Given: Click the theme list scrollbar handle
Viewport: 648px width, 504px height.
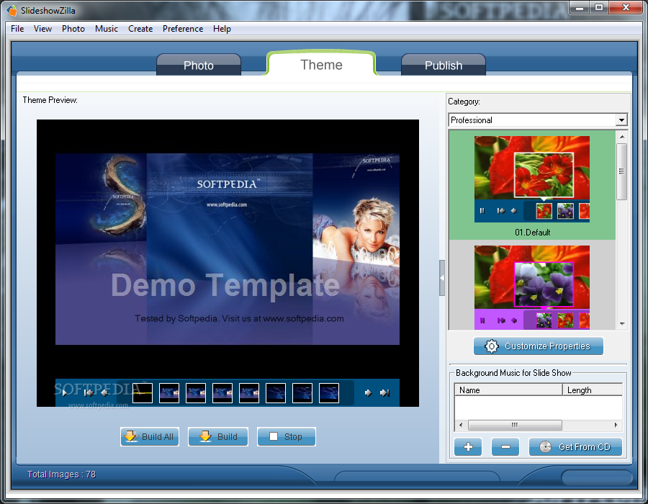Looking at the screenshot, I should pos(621,171).
